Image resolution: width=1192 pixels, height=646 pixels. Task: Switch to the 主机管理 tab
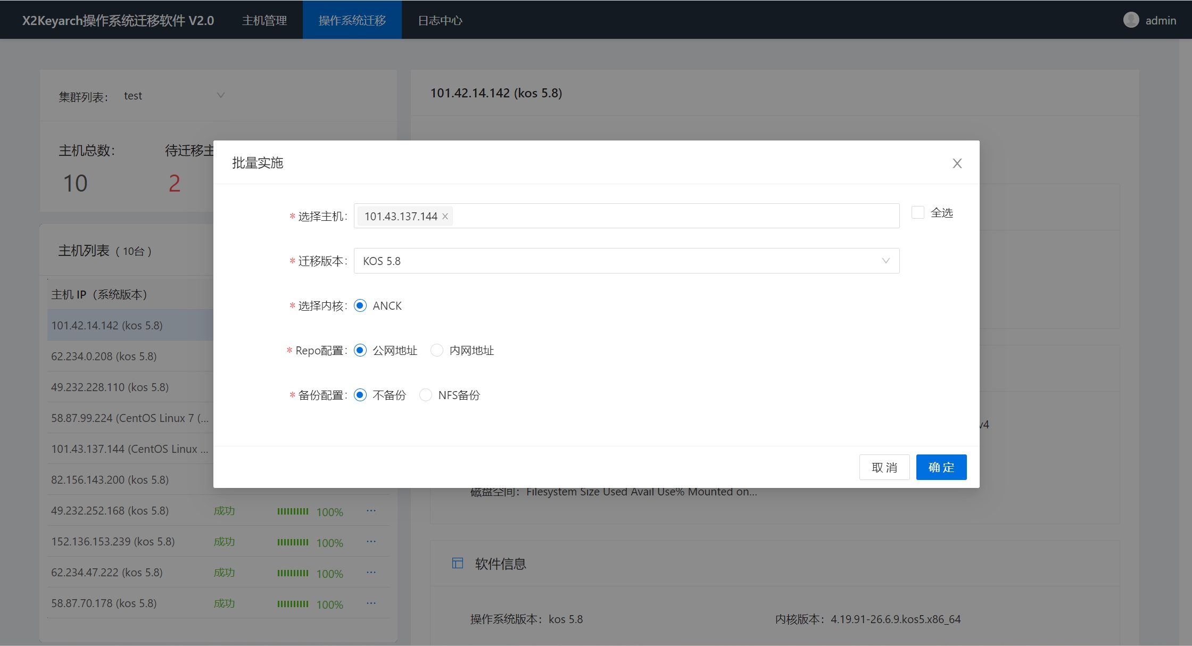264,20
